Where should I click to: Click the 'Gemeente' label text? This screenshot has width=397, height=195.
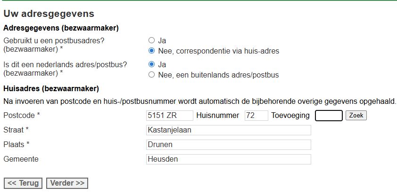(x=21, y=159)
